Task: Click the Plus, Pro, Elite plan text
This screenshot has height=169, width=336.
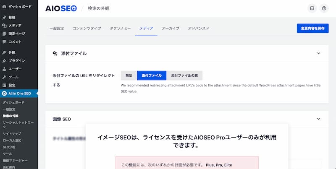Action: [219, 165]
